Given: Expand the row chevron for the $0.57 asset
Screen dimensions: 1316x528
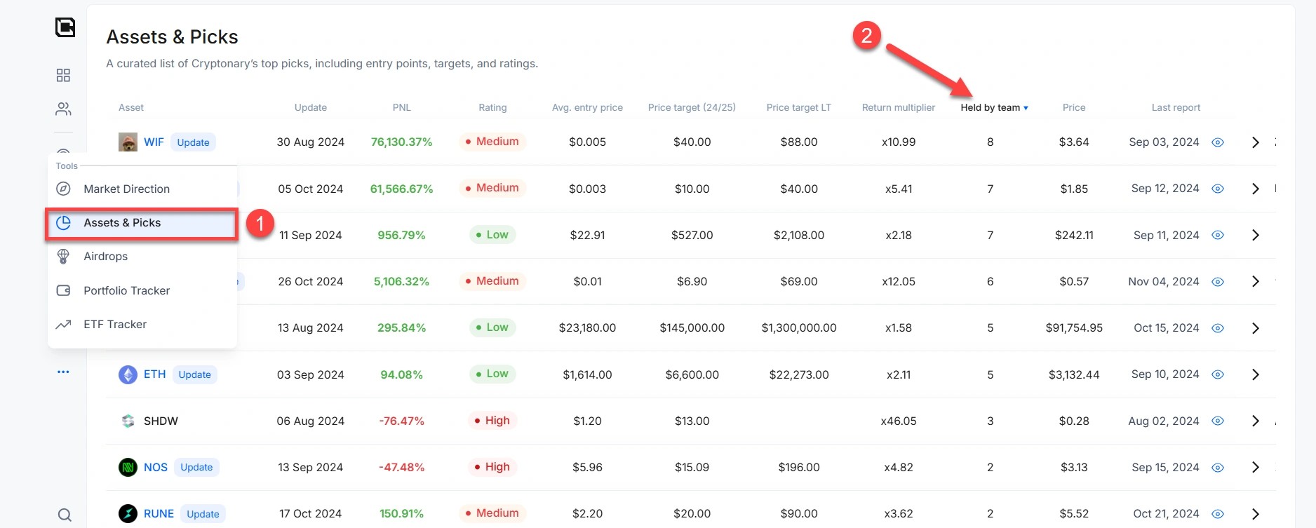Looking at the screenshot, I should pos(1256,281).
